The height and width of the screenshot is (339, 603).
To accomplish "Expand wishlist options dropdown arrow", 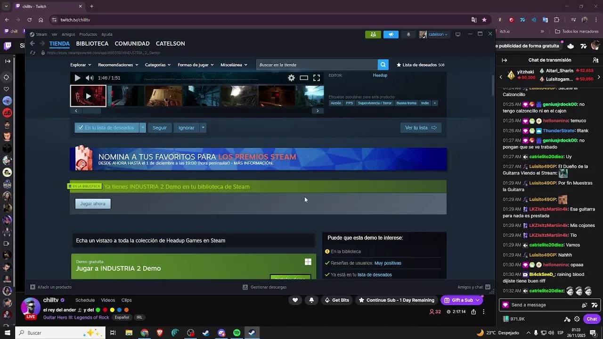I will pos(142,128).
